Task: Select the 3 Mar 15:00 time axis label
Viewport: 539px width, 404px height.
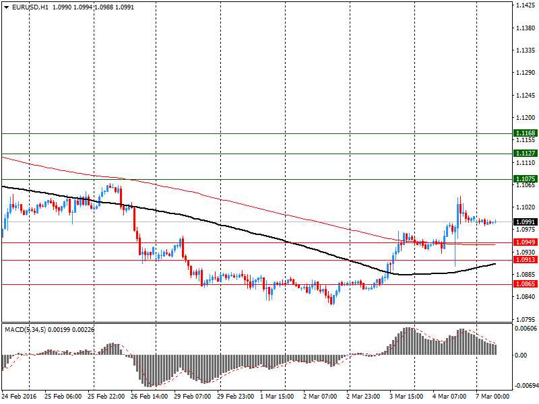Action: pos(406,397)
